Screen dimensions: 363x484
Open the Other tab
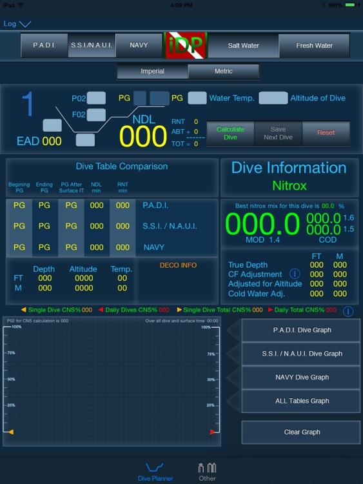tap(207, 472)
